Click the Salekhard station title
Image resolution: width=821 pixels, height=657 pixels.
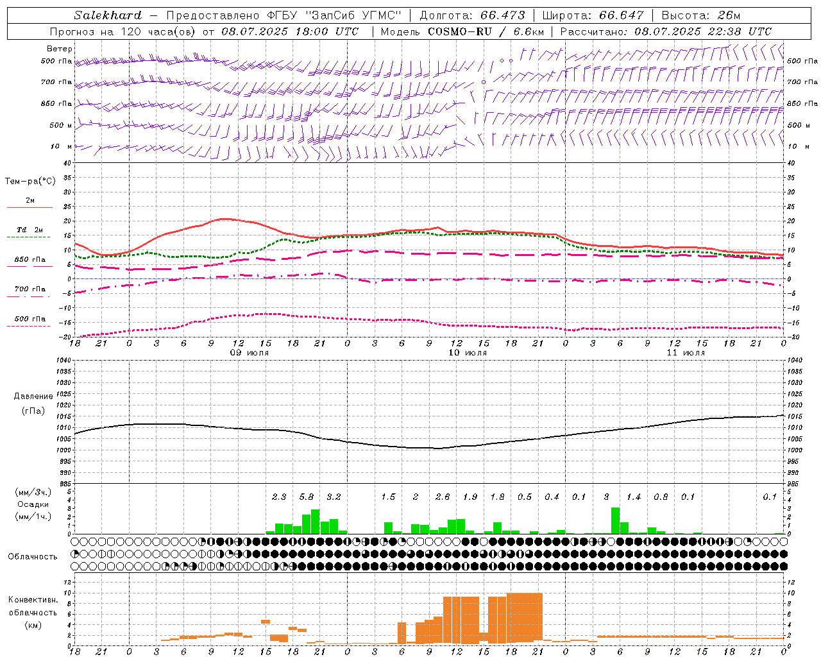108,15
